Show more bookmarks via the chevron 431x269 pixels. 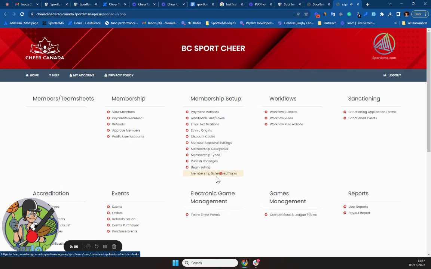click(x=395, y=23)
